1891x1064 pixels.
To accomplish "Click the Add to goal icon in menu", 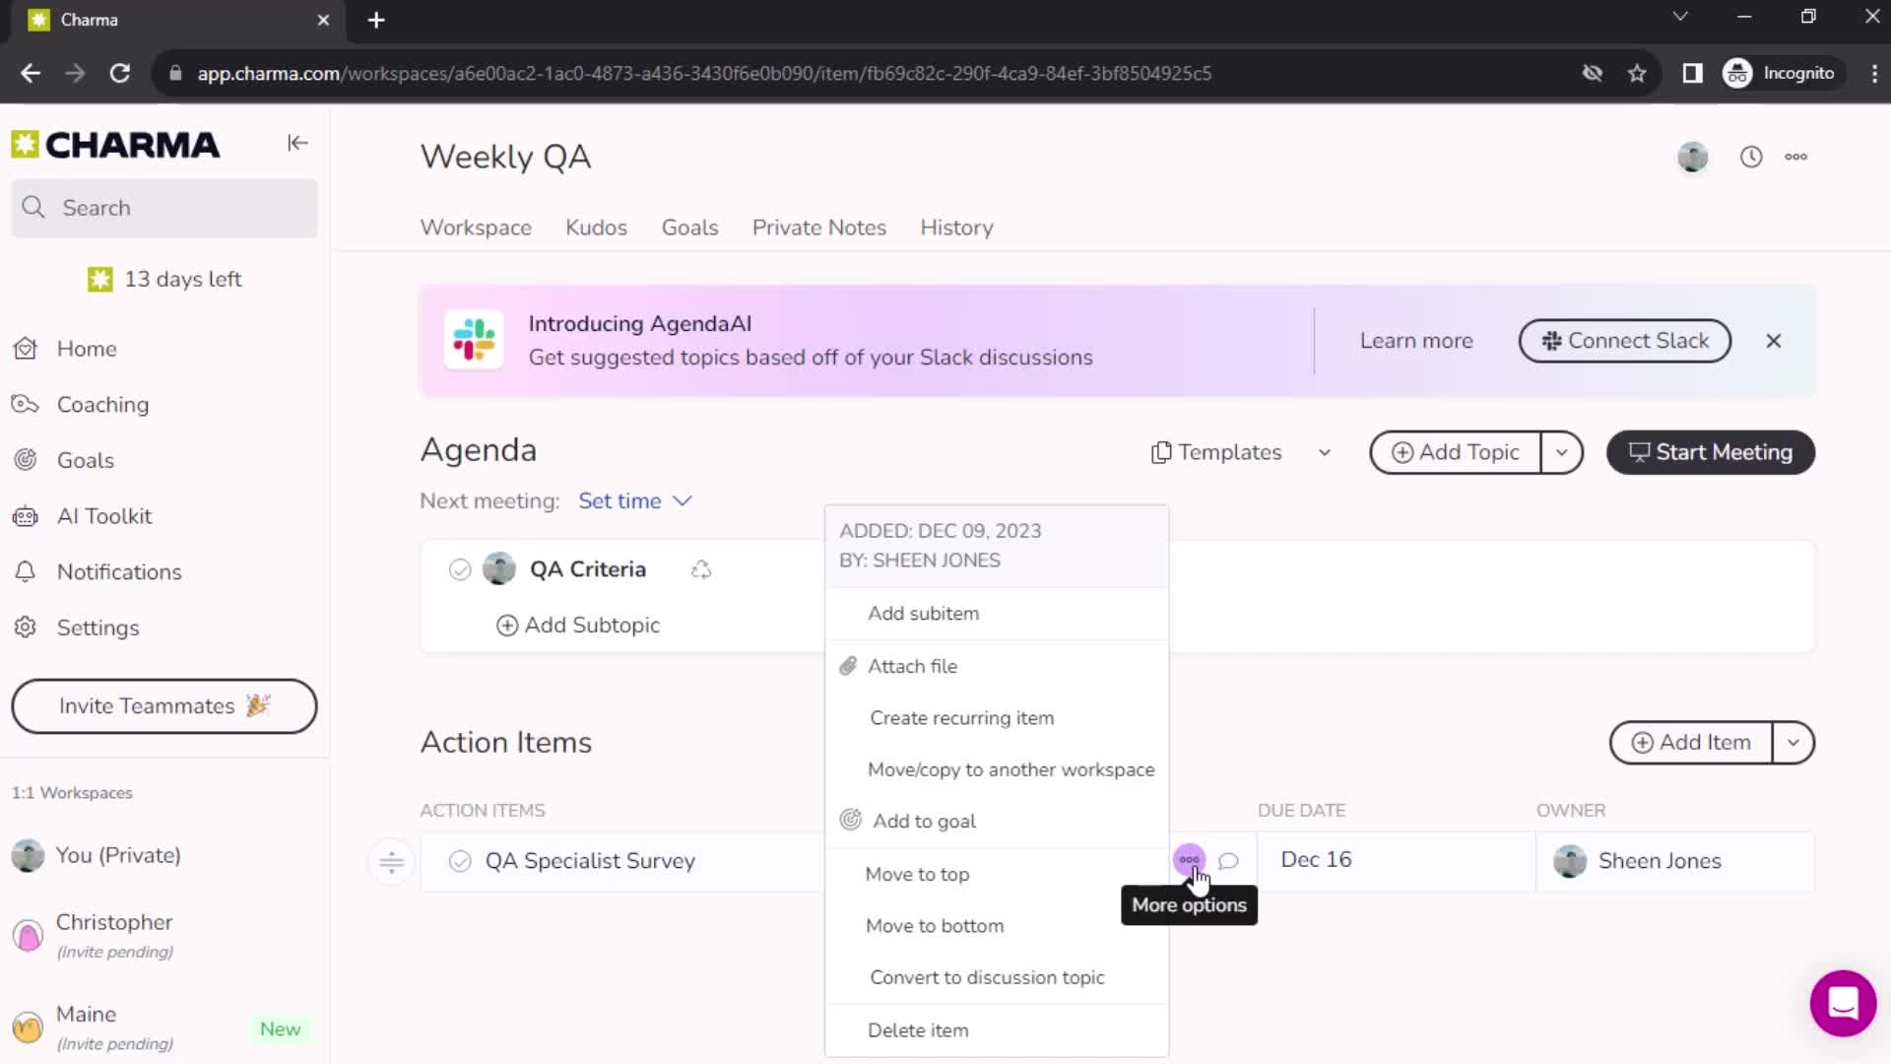I will point(851,821).
